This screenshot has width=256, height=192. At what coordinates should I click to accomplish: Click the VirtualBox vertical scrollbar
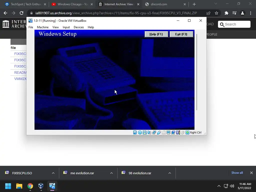tap(197, 72)
